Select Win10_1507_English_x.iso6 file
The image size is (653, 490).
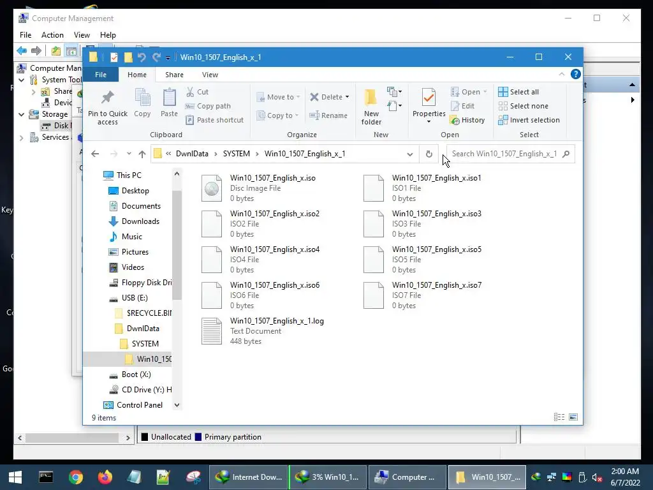click(x=261, y=295)
